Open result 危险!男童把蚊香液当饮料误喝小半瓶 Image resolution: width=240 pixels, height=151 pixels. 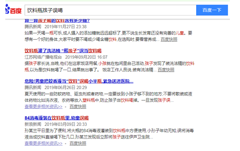coord(79,81)
